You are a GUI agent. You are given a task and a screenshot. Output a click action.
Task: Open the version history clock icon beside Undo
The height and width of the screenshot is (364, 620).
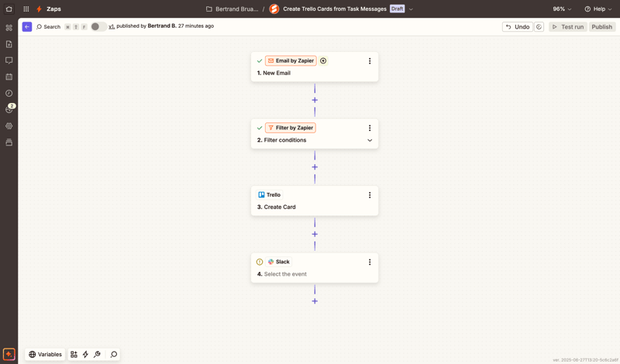point(539,26)
